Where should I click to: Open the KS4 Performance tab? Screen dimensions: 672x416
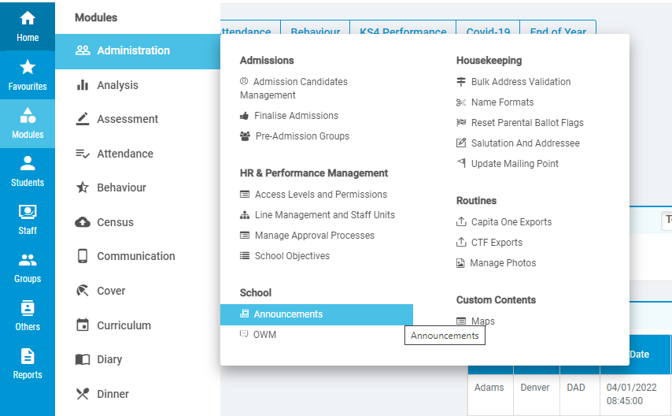click(403, 32)
